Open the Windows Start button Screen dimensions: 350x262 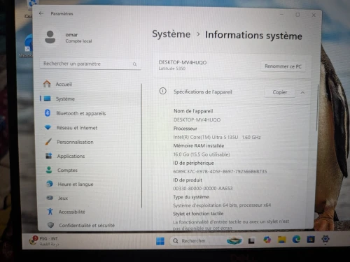coord(160,241)
